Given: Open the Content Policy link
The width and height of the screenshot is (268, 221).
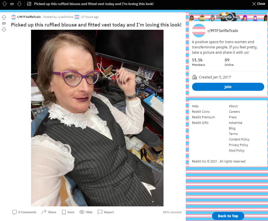Looking at the screenshot, I should click(x=239, y=139).
